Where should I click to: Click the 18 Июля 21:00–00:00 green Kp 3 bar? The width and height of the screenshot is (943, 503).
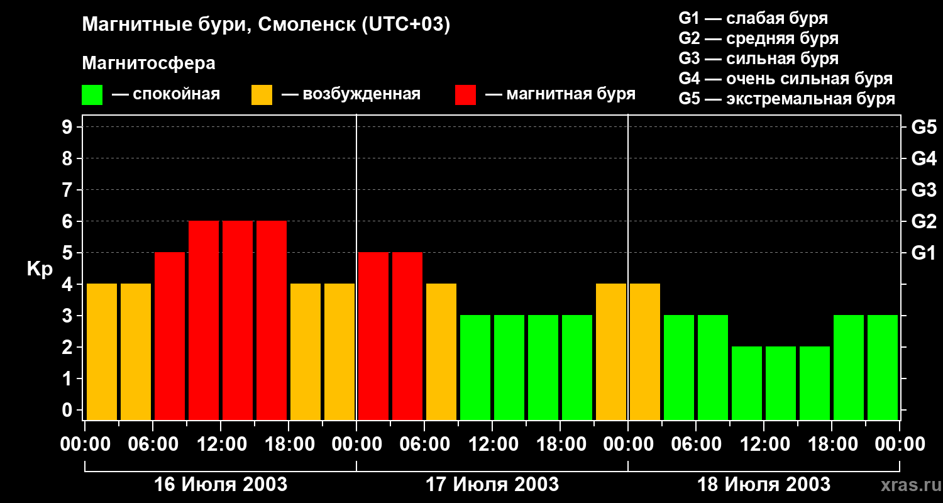coord(883,368)
